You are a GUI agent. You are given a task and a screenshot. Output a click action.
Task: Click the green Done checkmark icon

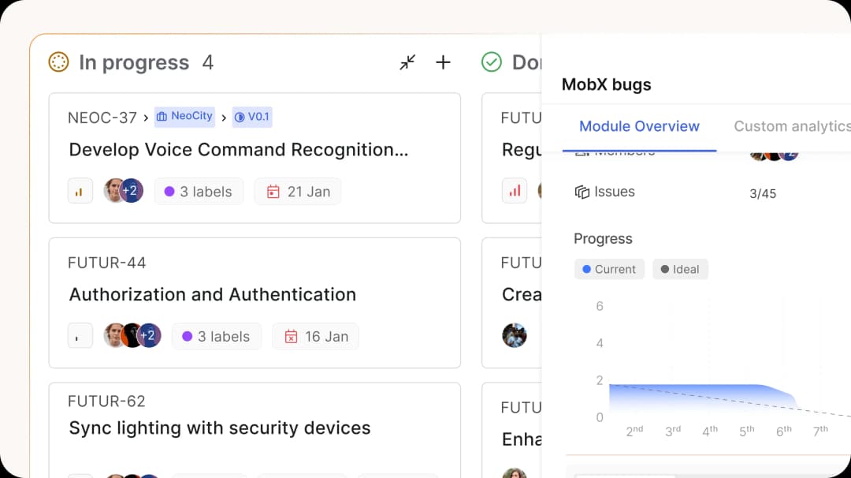coord(491,62)
